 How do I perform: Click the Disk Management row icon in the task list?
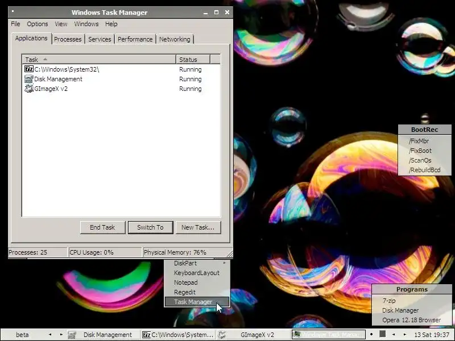29,79
